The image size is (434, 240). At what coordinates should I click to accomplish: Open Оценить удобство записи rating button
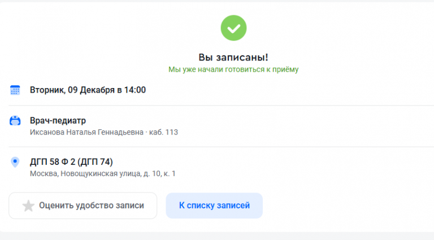point(83,206)
